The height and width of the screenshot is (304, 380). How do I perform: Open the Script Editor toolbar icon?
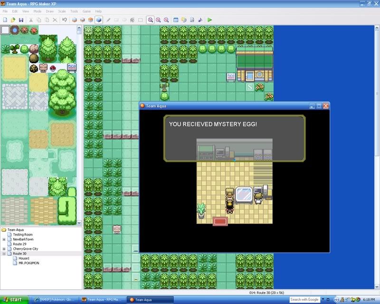[x=192, y=20]
